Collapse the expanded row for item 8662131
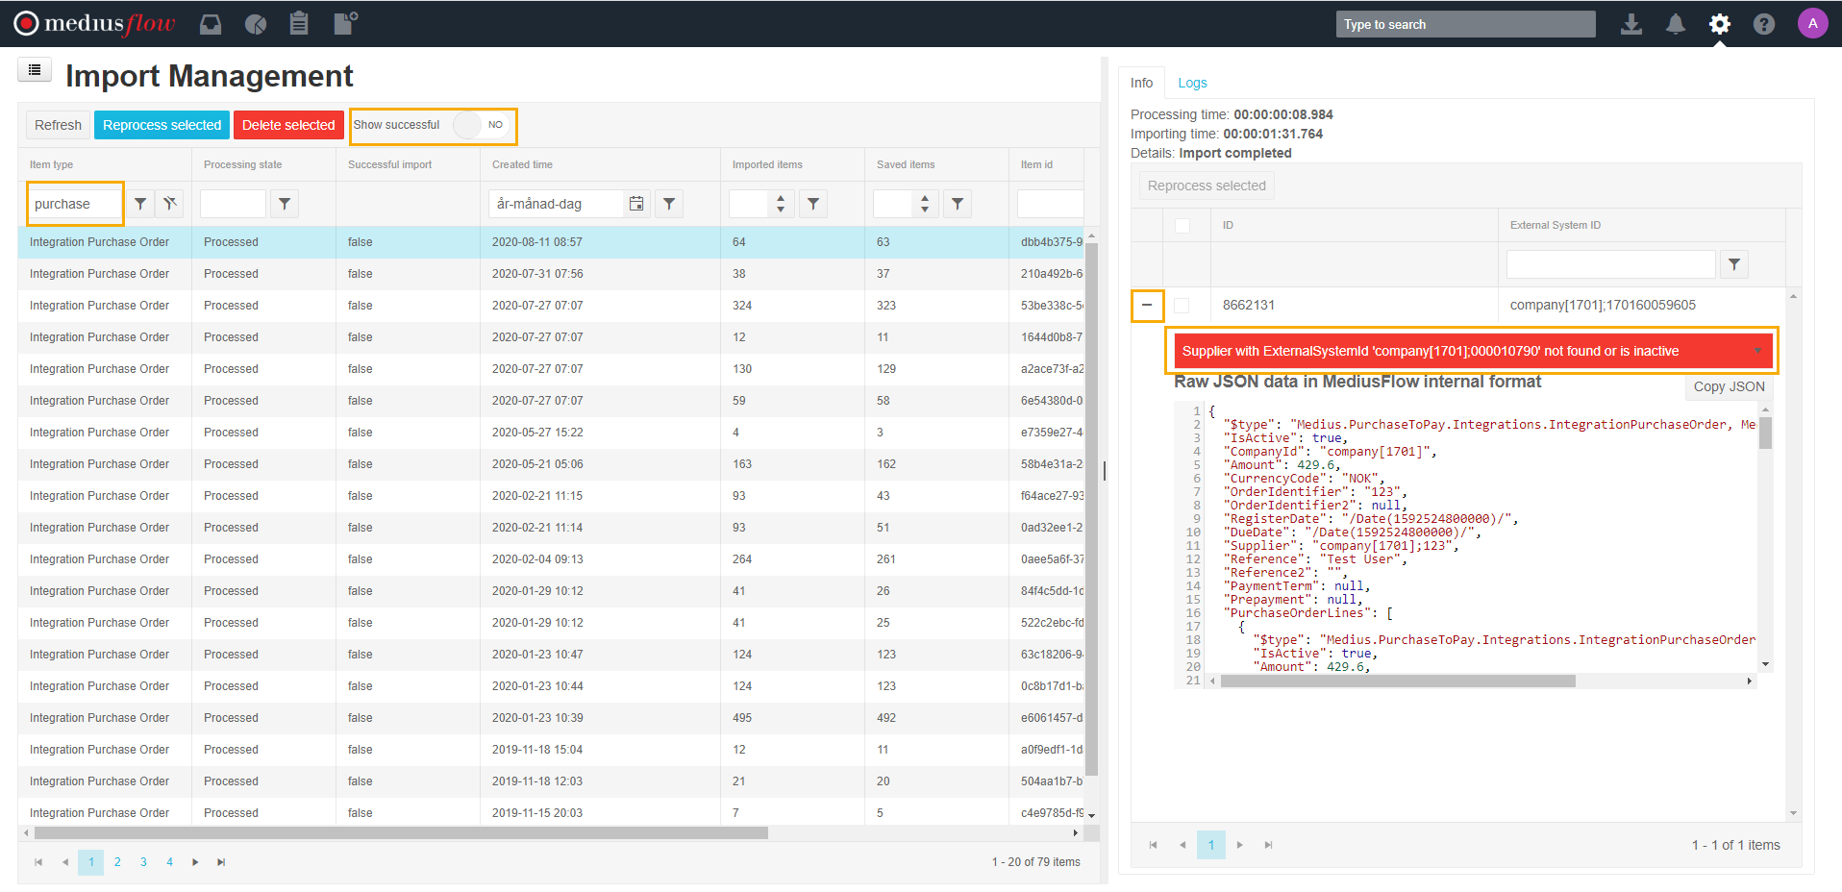Image resolution: width=1842 pixels, height=892 pixels. pos(1147,305)
